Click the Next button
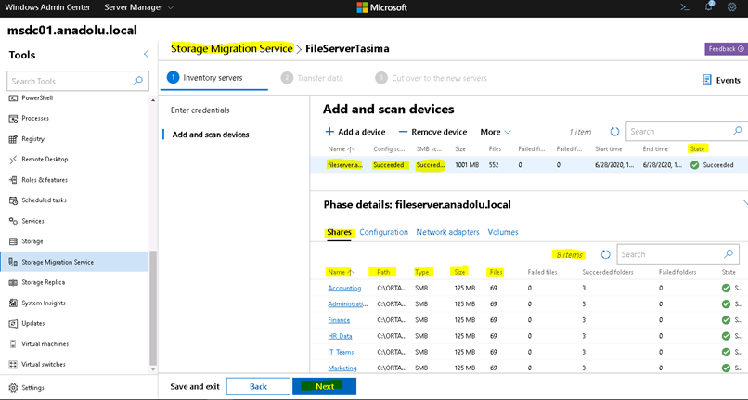The image size is (748, 400). point(325,387)
